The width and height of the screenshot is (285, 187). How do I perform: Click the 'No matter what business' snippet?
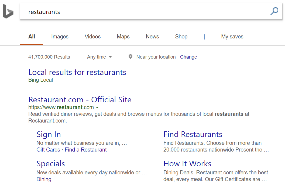[82, 143]
